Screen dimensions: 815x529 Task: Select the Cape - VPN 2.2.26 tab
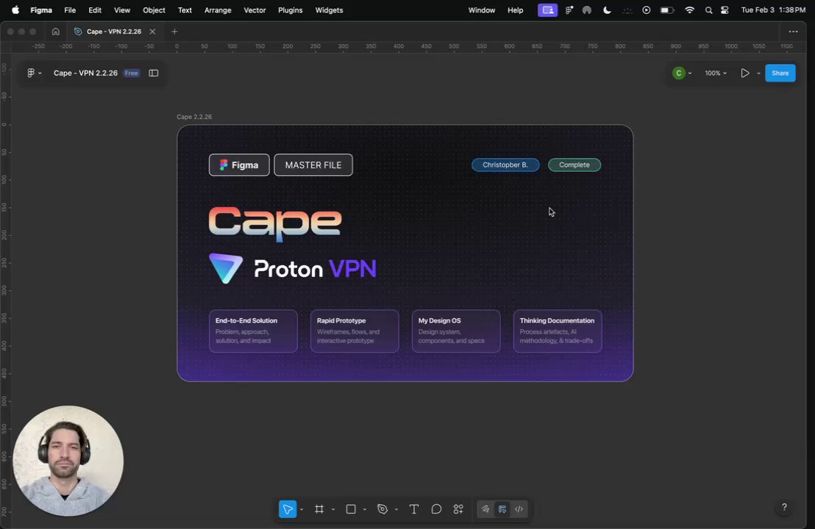click(114, 32)
